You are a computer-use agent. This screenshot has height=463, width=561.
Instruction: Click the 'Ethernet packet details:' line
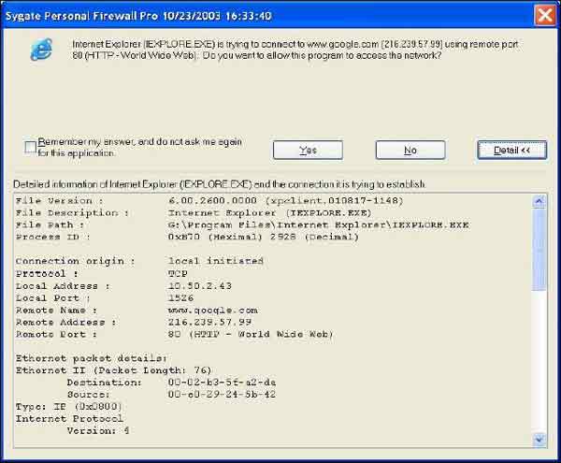[x=92, y=358]
